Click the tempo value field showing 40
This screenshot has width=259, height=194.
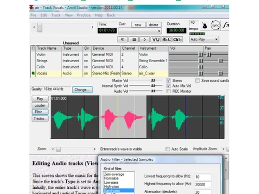point(194,22)
